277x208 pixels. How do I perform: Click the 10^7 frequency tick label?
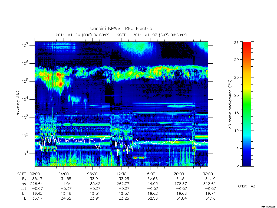[25, 45]
